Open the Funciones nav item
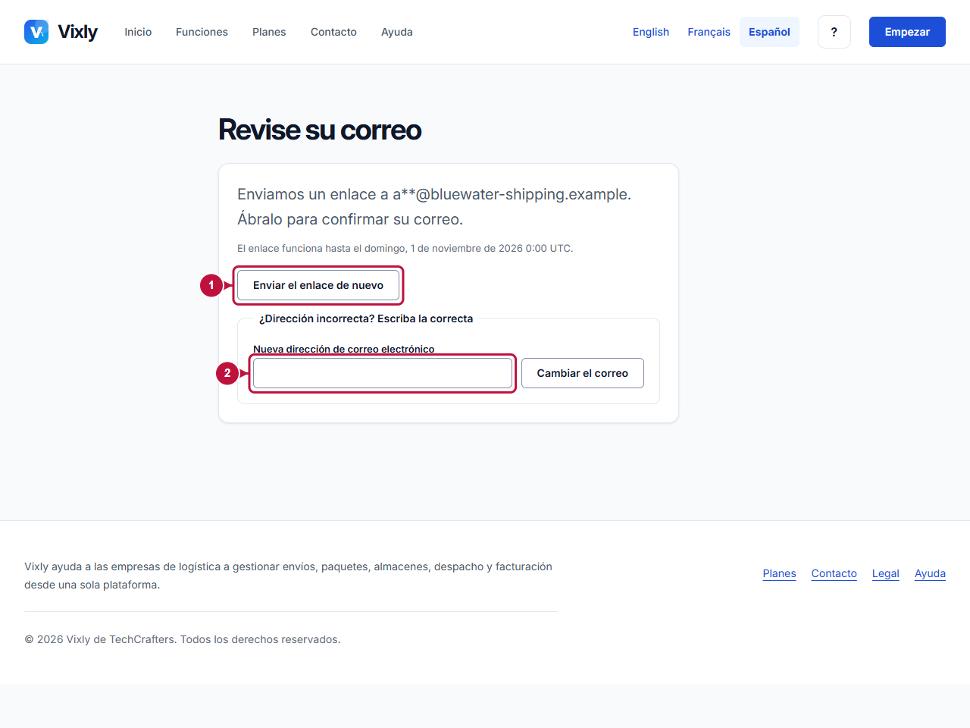This screenshot has width=970, height=728. (202, 32)
